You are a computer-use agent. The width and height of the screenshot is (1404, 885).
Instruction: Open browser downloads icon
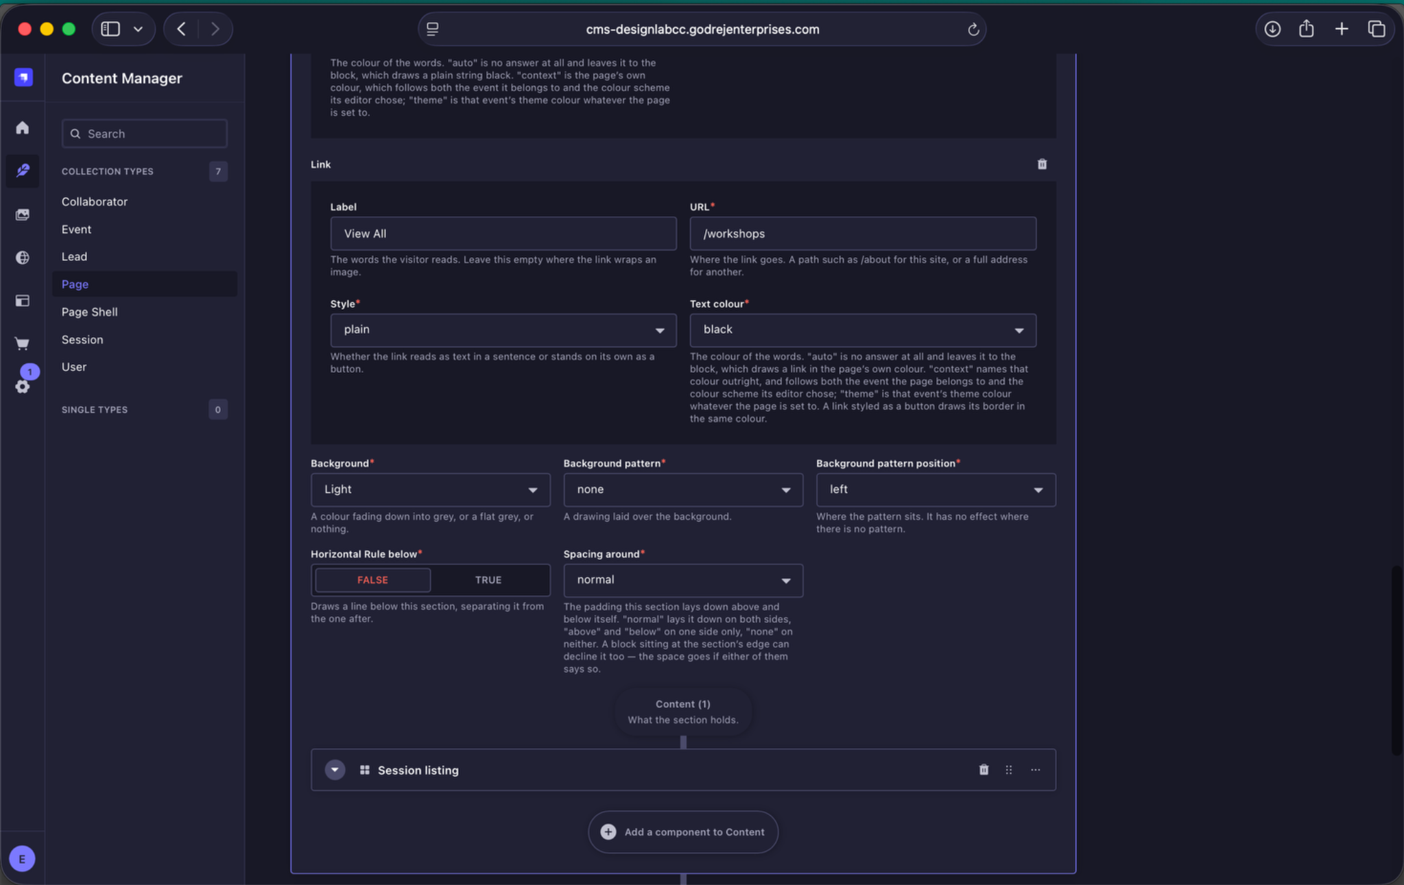(x=1272, y=29)
